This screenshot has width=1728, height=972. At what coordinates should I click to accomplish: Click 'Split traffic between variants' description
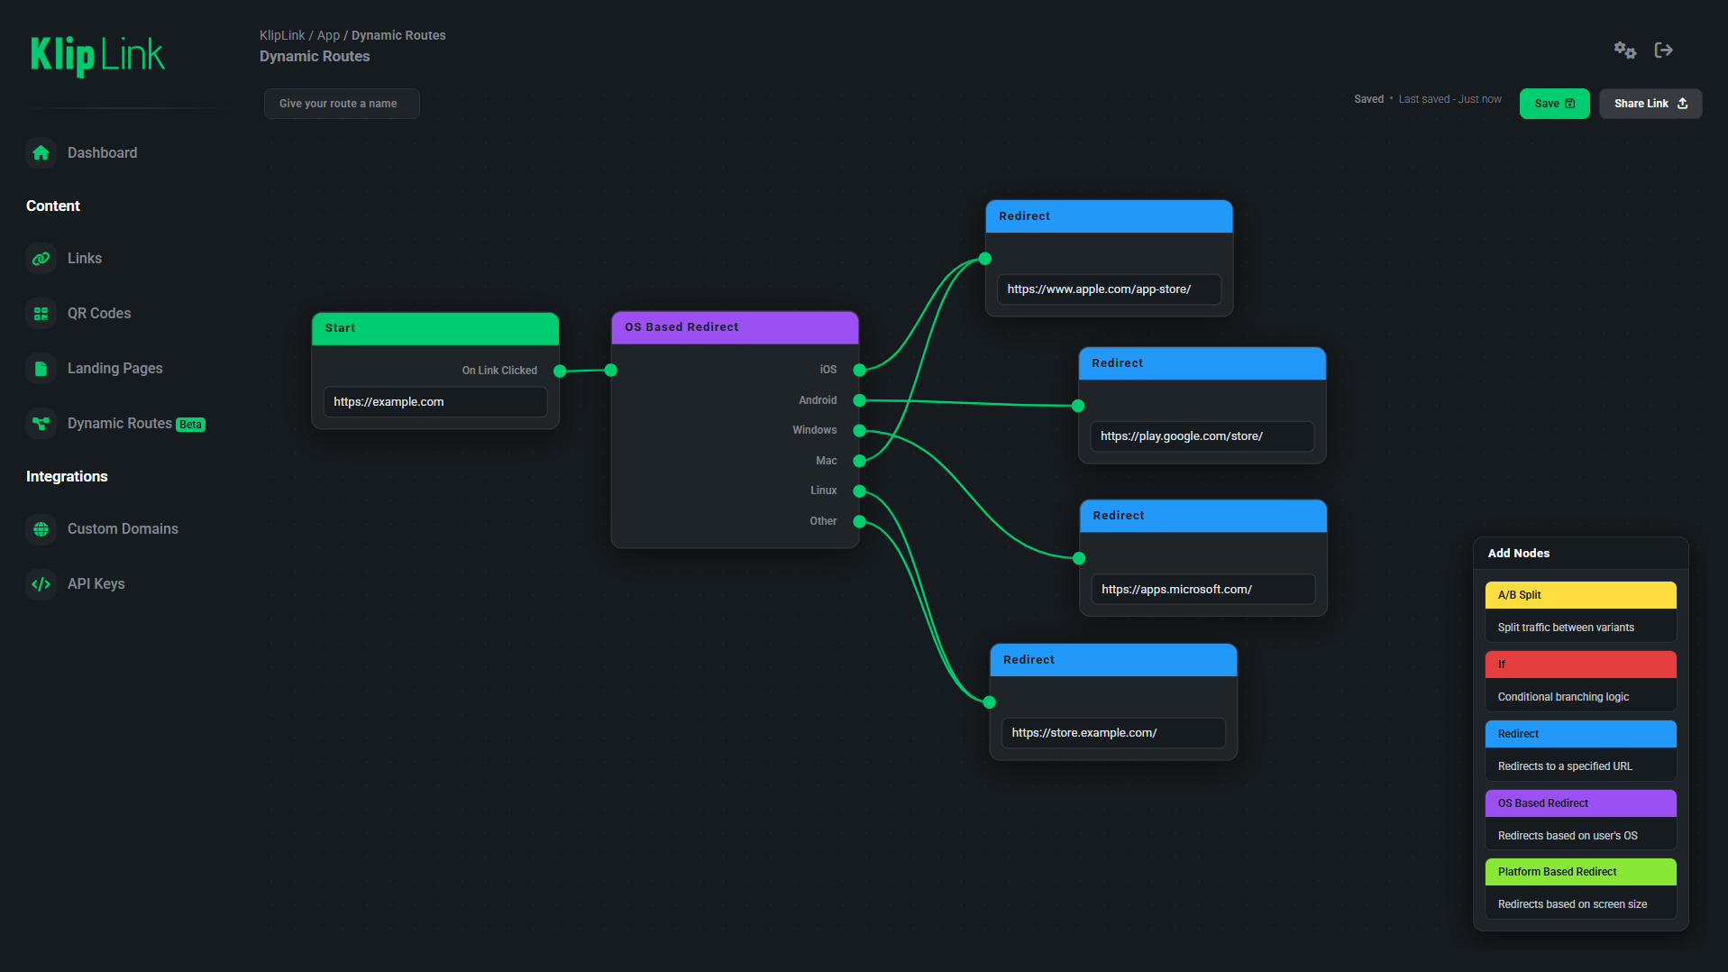1566,628
